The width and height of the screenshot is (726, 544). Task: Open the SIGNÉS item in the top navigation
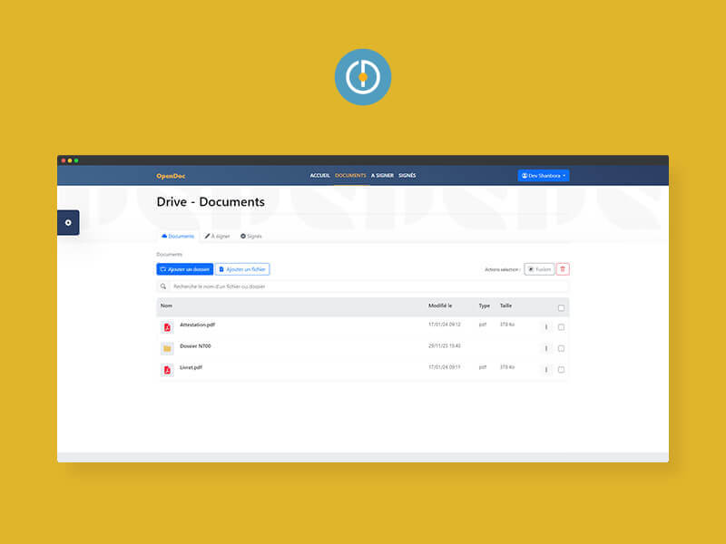pos(406,175)
